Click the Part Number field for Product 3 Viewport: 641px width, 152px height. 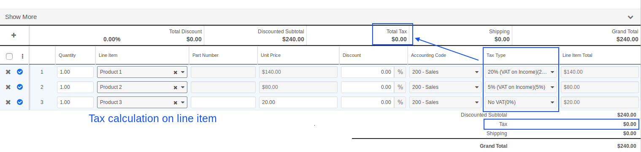223,102
